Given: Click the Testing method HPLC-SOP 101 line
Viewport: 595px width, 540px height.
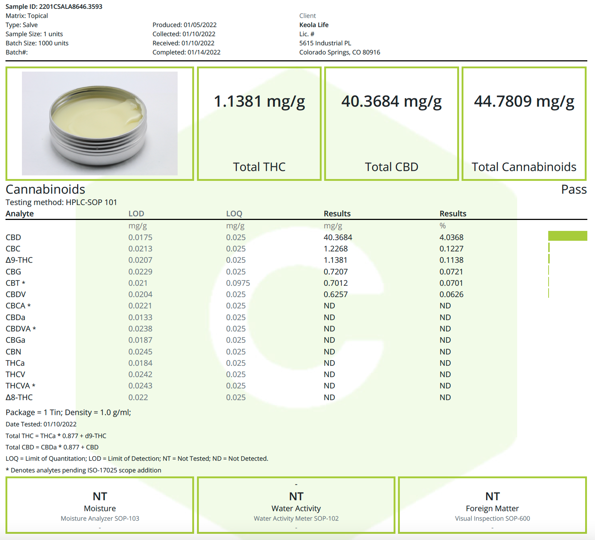Looking at the screenshot, I should point(61,202).
